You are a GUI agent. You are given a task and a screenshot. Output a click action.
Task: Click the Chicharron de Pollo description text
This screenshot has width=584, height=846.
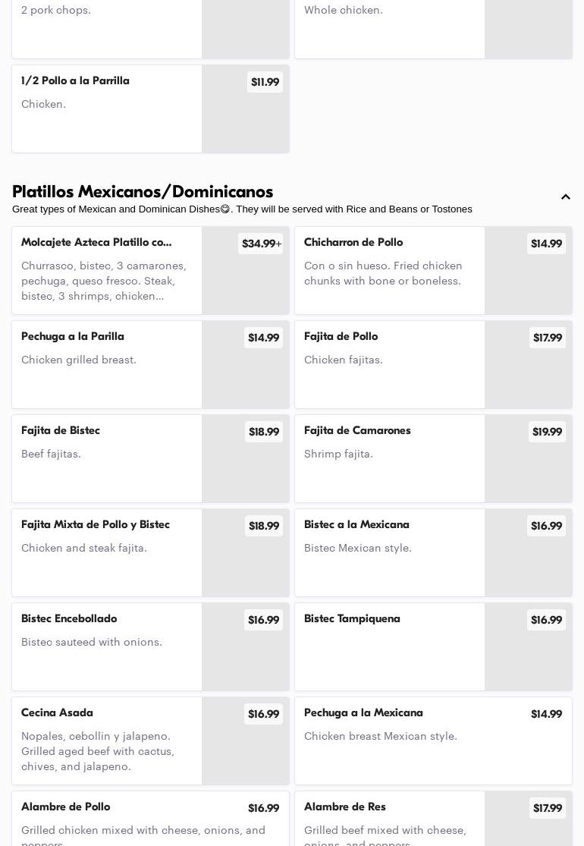click(x=383, y=273)
